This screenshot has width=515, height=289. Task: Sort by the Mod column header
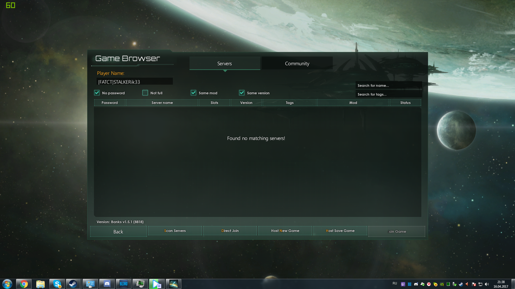353,103
